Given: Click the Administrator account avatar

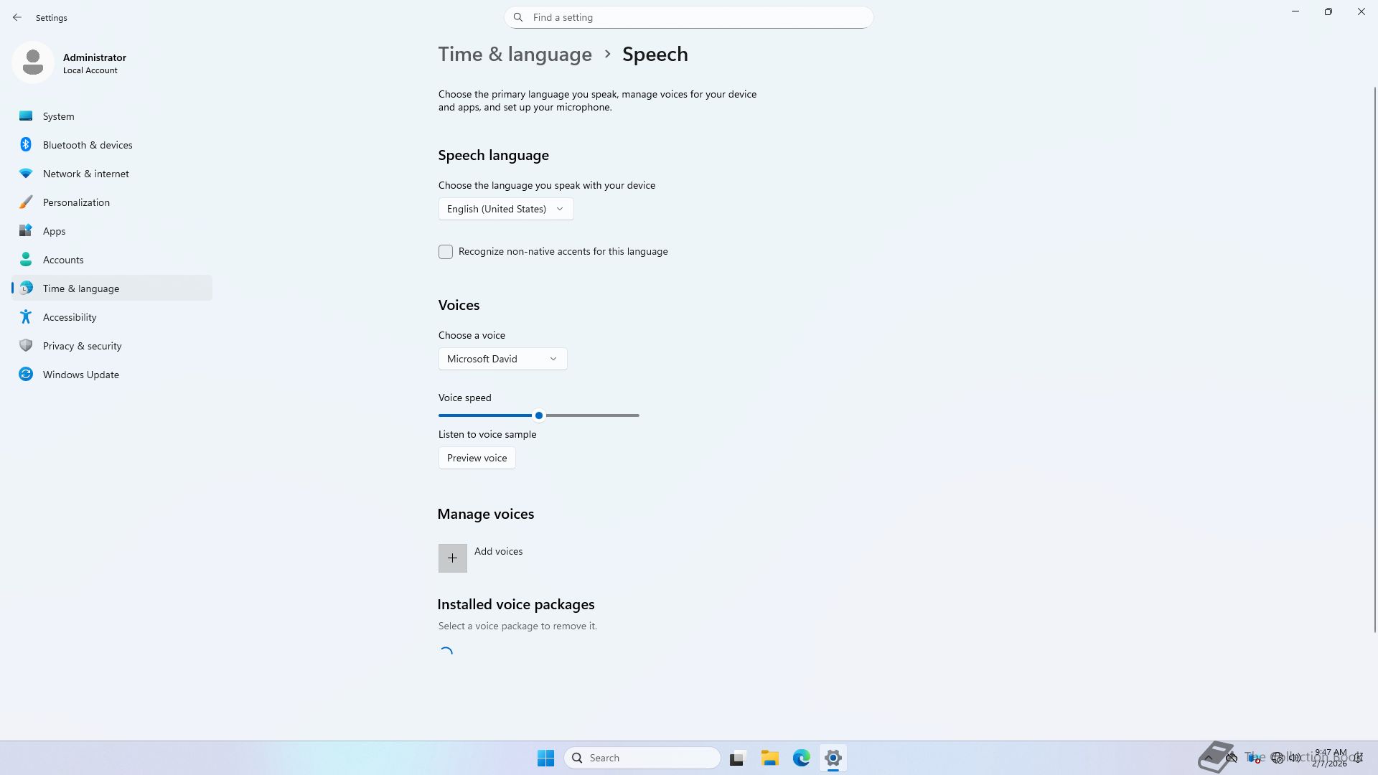Looking at the screenshot, I should 33,63.
